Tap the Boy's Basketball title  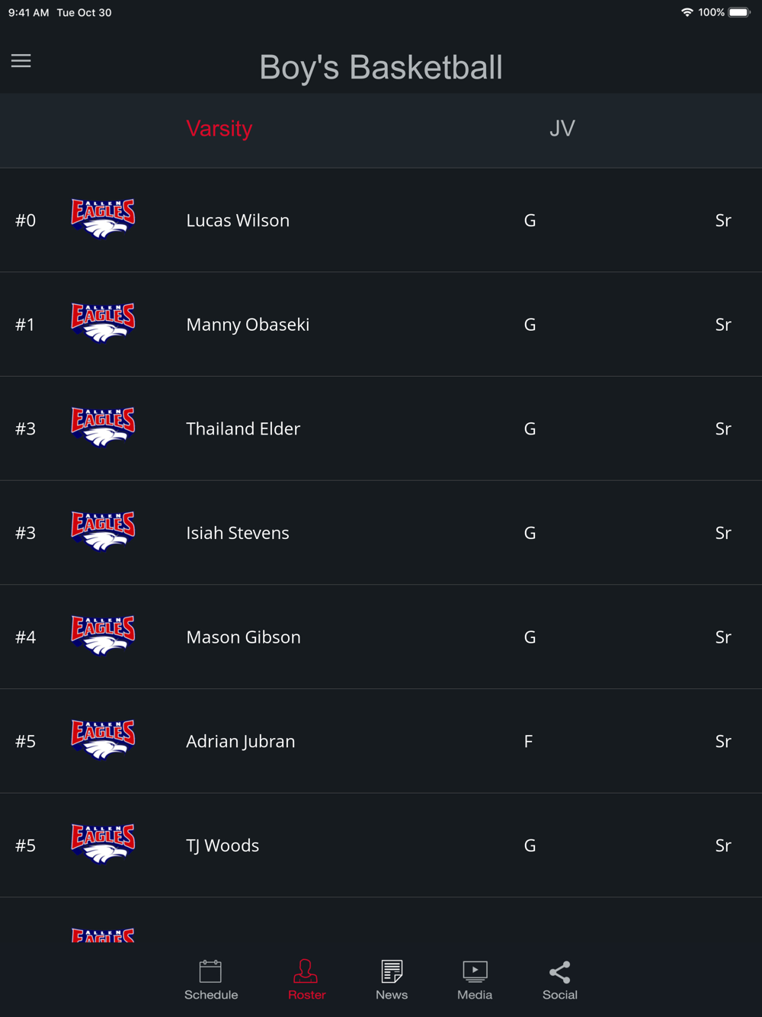click(381, 67)
